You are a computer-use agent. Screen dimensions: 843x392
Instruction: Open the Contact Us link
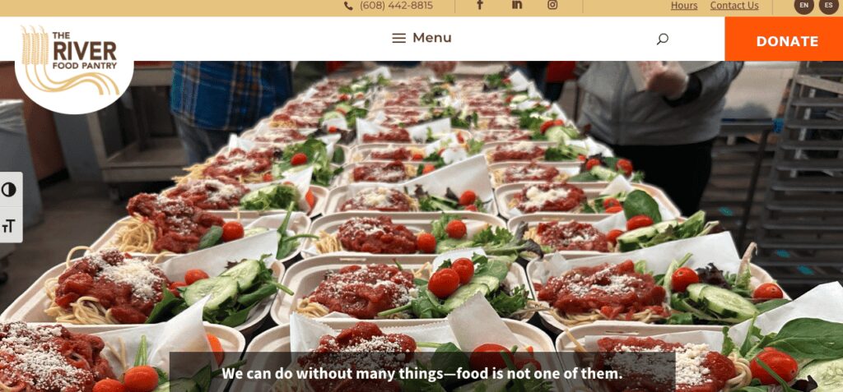pos(734,6)
